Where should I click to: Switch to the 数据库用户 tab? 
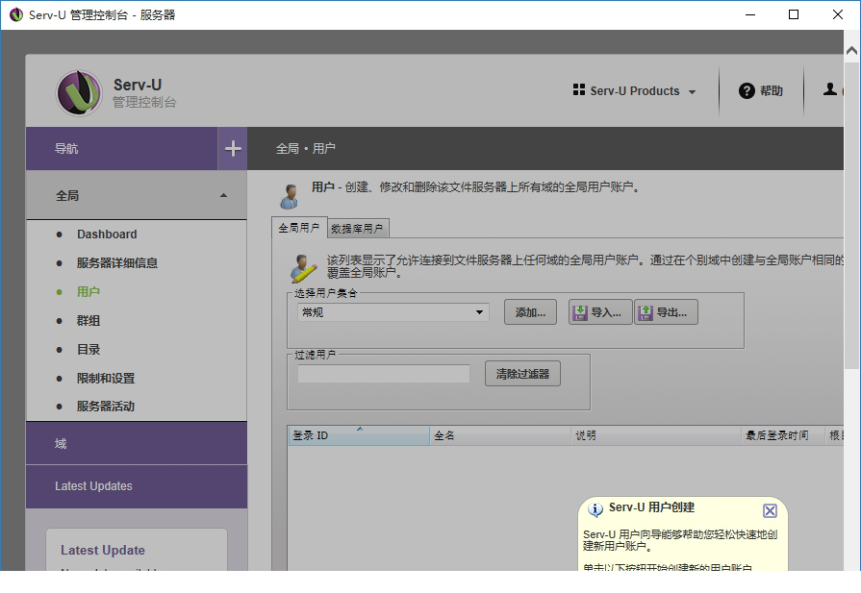coord(358,228)
